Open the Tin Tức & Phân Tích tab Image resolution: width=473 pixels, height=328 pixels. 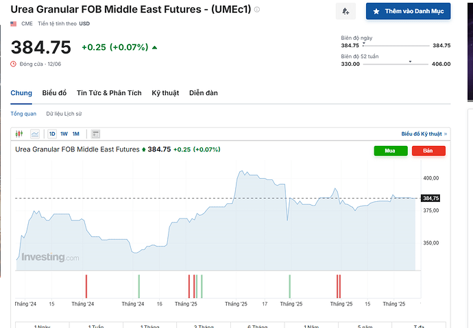click(x=109, y=93)
